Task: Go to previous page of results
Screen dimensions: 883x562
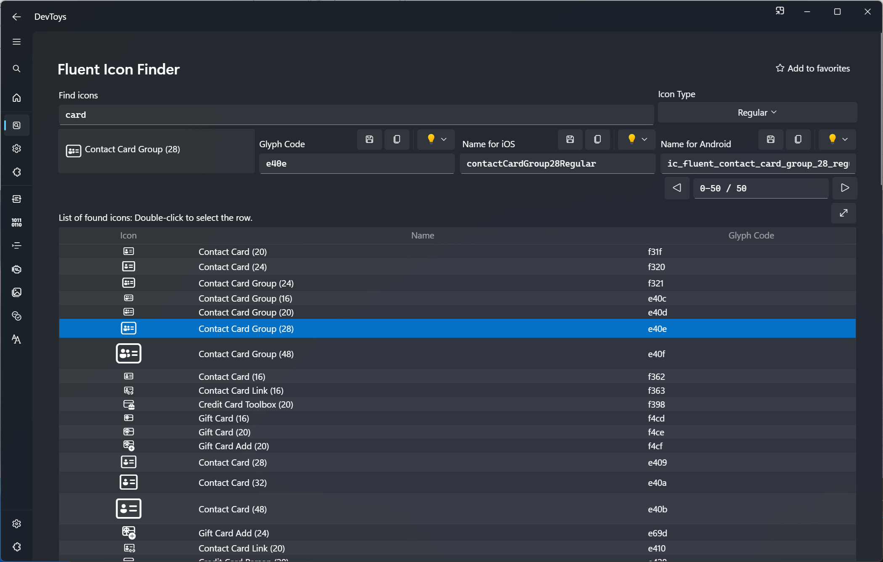Action: [676, 188]
